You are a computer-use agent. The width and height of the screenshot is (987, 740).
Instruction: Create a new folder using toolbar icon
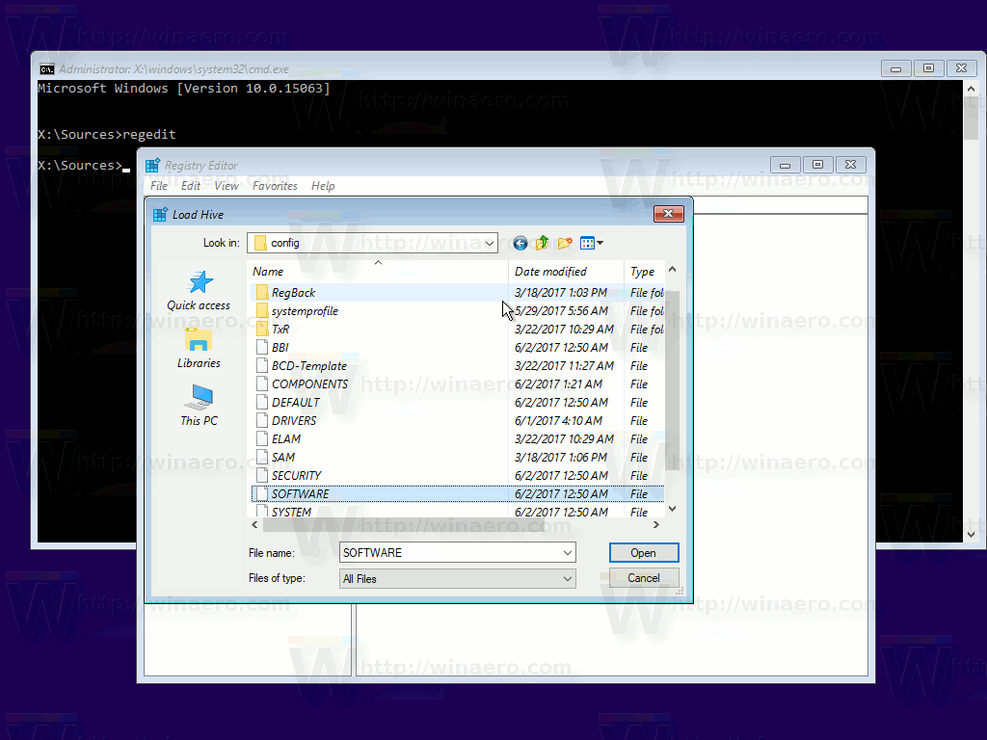[565, 243]
